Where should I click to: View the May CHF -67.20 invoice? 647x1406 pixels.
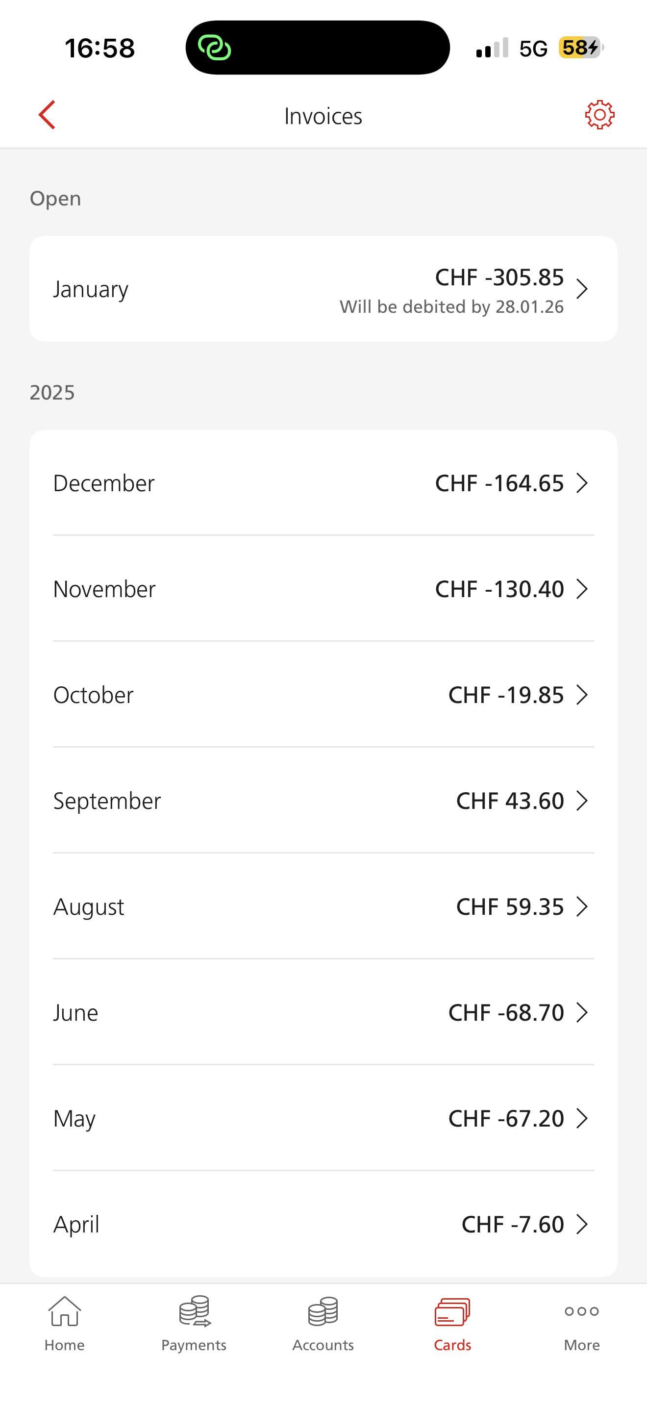[x=323, y=1118]
